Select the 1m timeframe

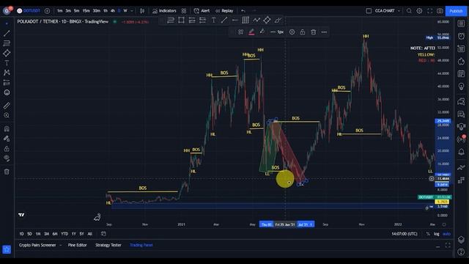[60, 11]
